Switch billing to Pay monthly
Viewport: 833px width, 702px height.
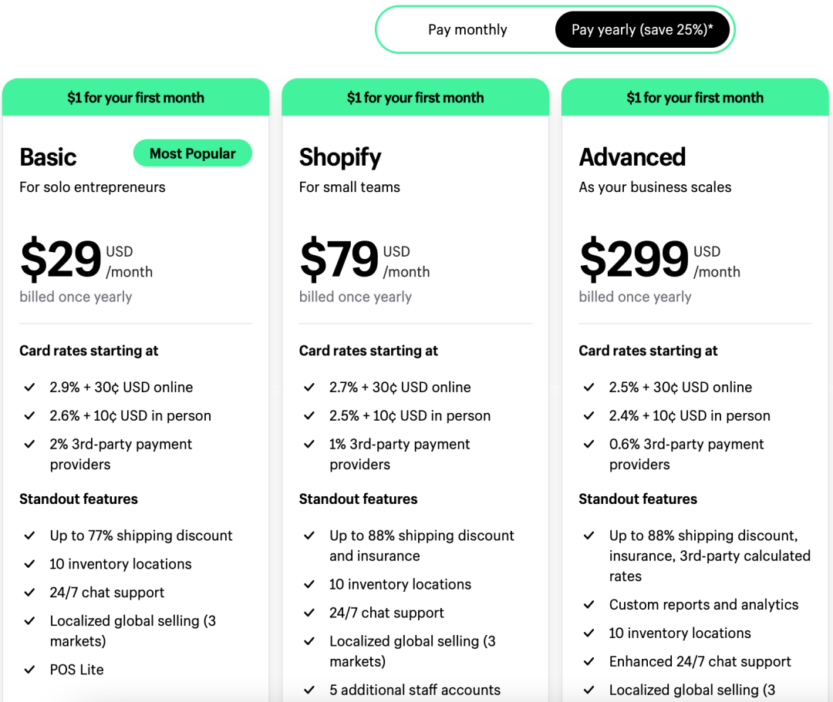(x=467, y=30)
